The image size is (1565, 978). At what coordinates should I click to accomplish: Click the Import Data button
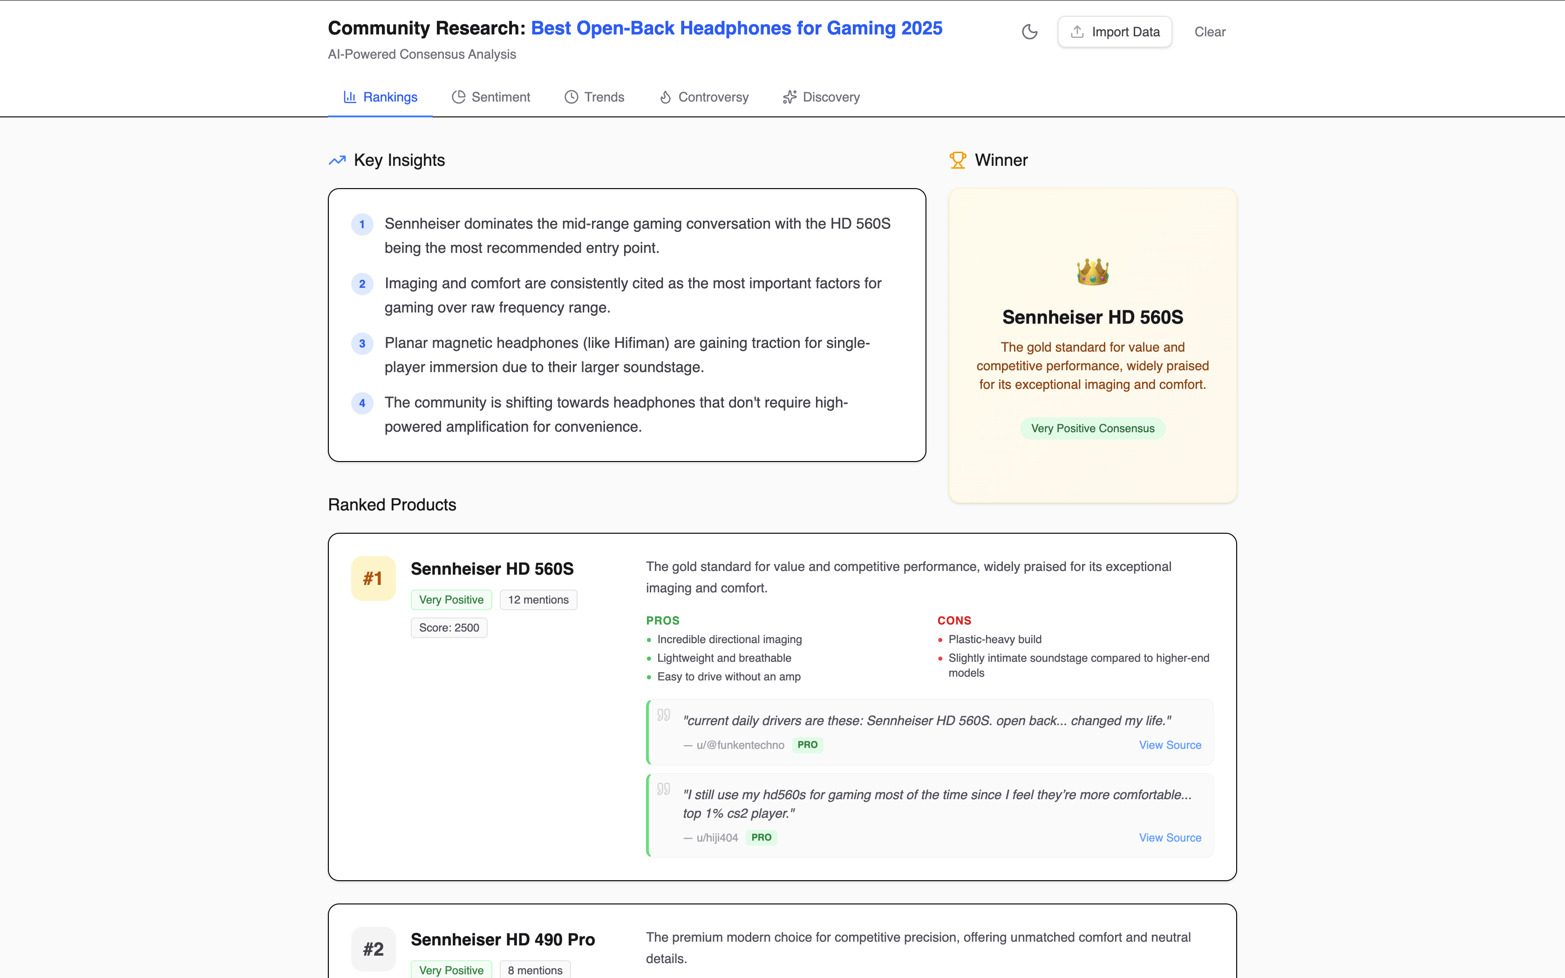point(1115,32)
